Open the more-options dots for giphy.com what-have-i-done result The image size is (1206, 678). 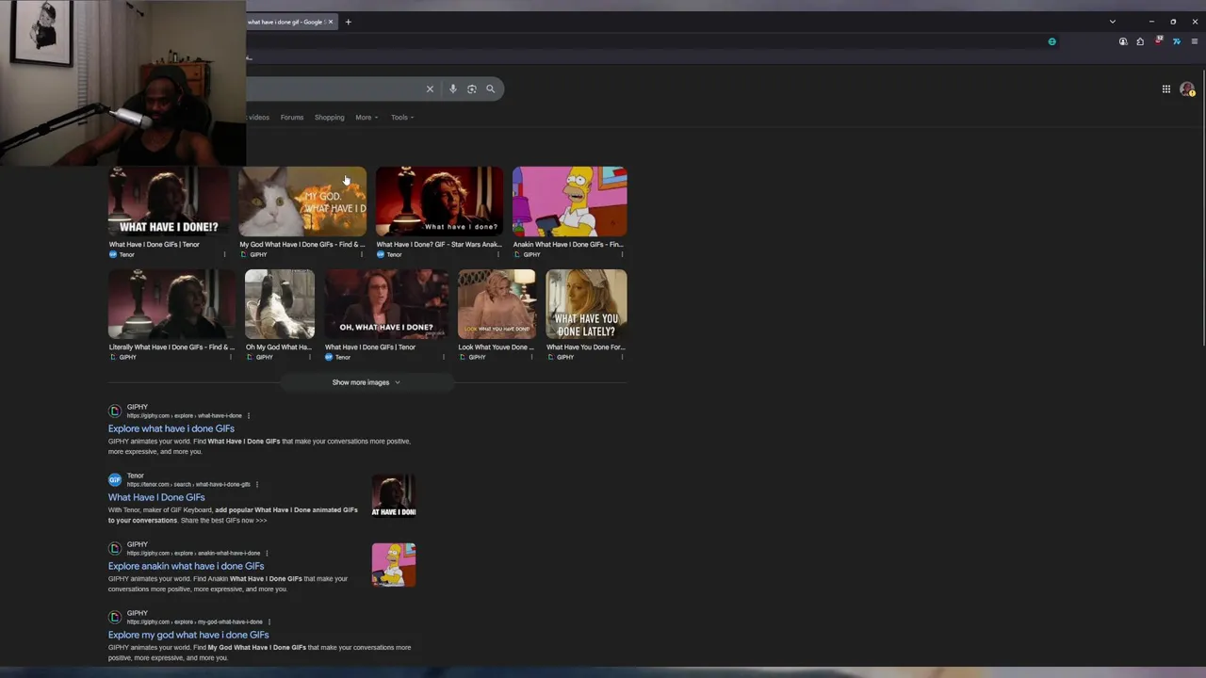[x=249, y=415]
